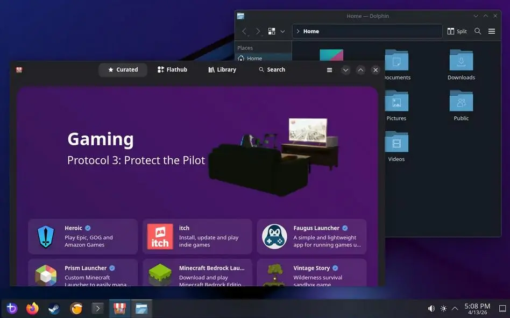Open the Dolphin hamburger menu
The width and height of the screenshot is (510, 318).
click(492, 31)
